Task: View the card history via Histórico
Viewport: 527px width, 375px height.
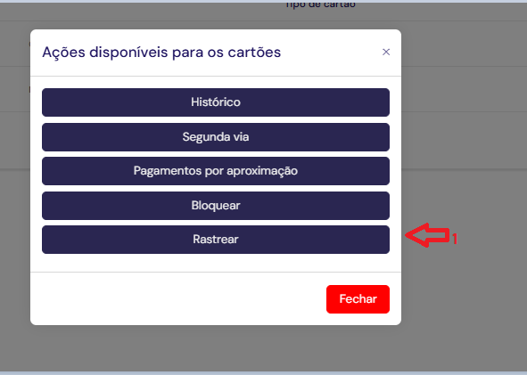Action: [x=216, y=102]
